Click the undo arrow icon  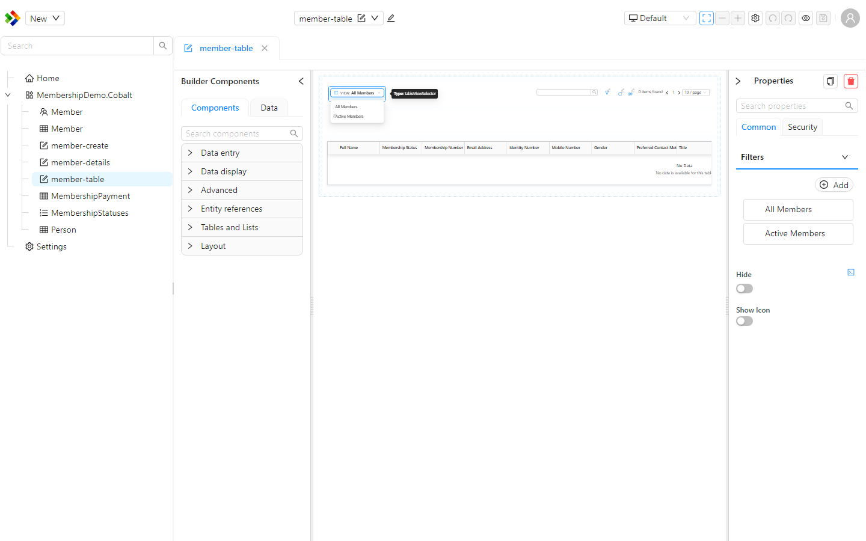[773, 18]
